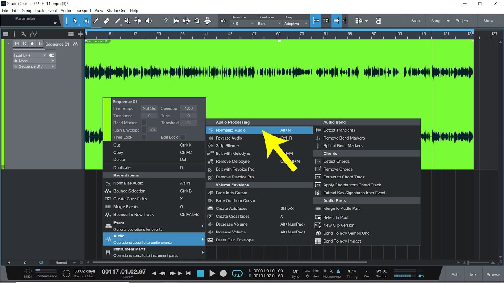Viewport: 504px width, 283px height.
Task: Toggle the Gain Envelope checkbox
Action: pyautogui.click(x=144, y=130)
